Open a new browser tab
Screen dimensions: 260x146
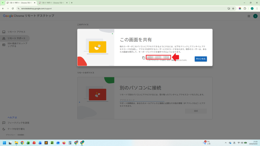(72, 3)
